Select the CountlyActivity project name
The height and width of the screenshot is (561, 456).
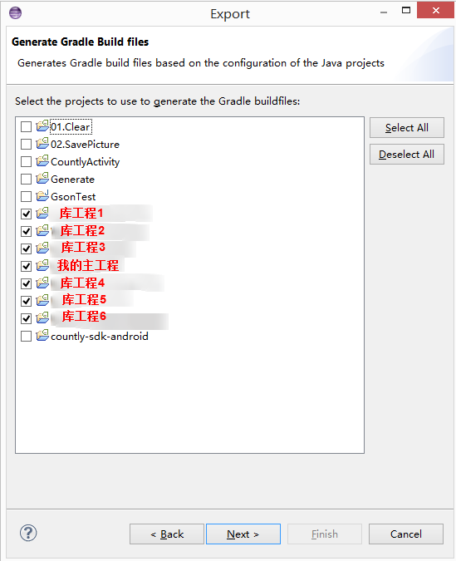click(x=85, y=162)
